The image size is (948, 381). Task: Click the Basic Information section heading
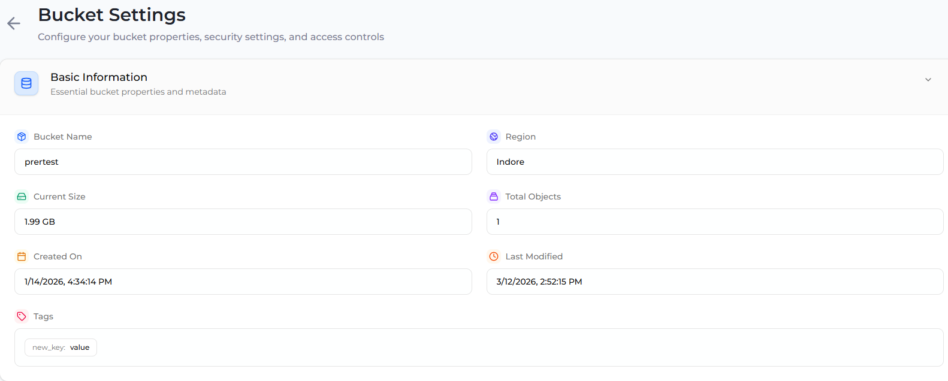[x=99, y=77]
